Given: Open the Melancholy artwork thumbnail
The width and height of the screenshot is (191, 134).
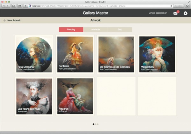Looking at the screenshot, I should (x=157, y=54).
